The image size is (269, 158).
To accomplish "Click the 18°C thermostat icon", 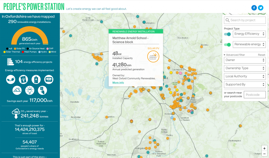I will point(48,79).
